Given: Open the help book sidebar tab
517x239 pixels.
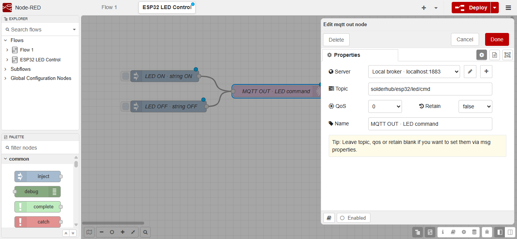Looking at the screenshot, I should click(453, 232).
